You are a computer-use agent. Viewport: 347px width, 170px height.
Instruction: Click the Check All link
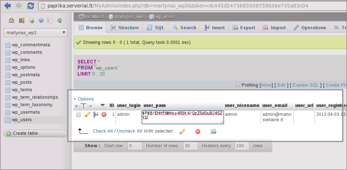coord(102,131)
